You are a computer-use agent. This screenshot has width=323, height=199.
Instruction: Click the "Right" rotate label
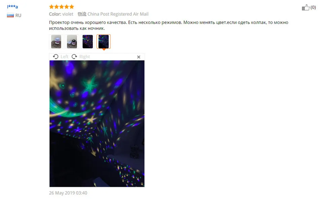pos(85,56)
